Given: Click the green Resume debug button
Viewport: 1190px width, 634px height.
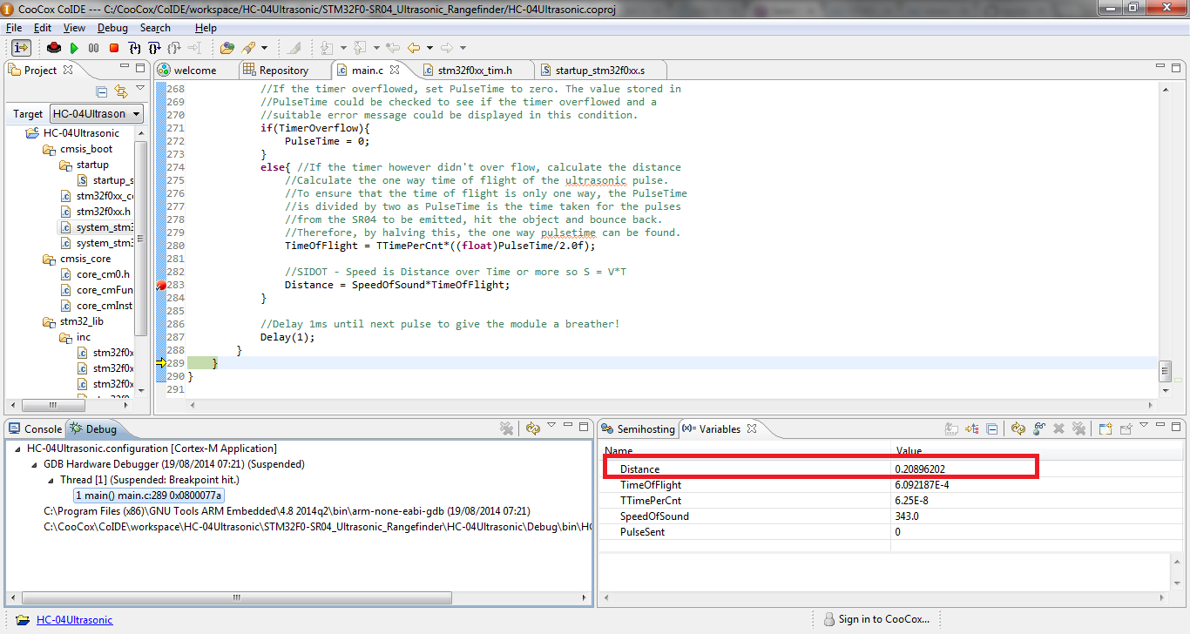Looking at the screenshot, I should (74, 48).
